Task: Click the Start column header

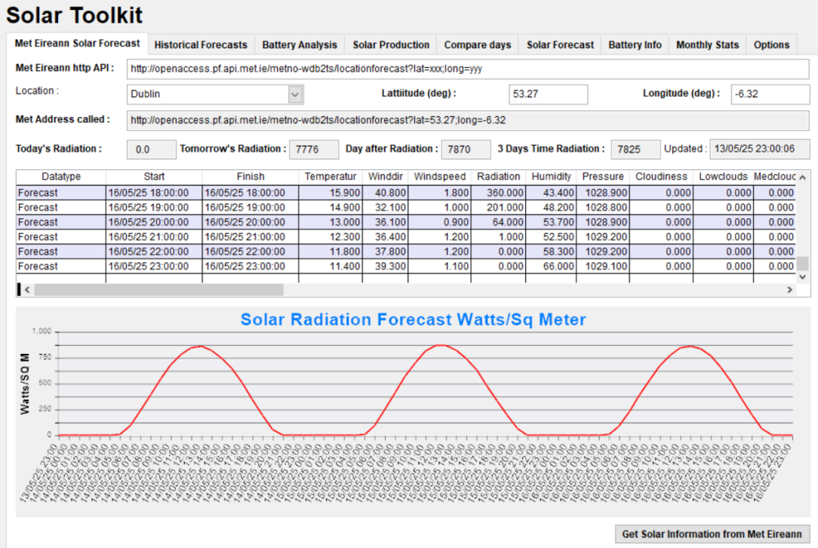Action: click(154, 177)
